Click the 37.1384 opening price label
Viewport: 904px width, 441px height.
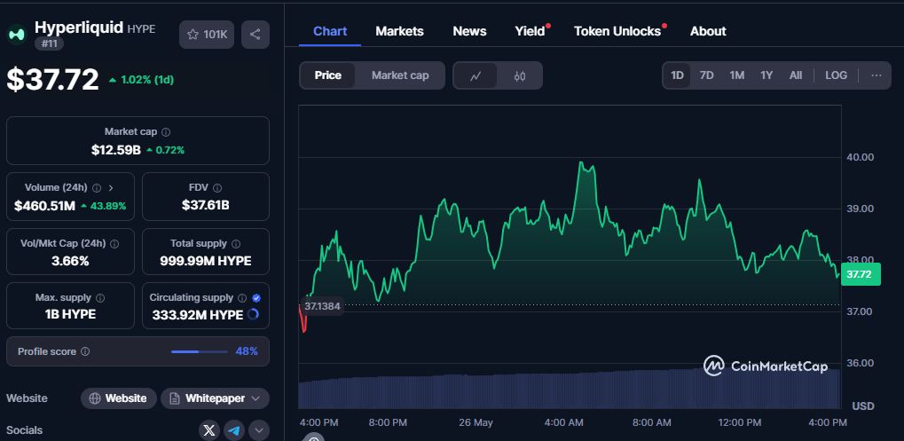(322, 306)
